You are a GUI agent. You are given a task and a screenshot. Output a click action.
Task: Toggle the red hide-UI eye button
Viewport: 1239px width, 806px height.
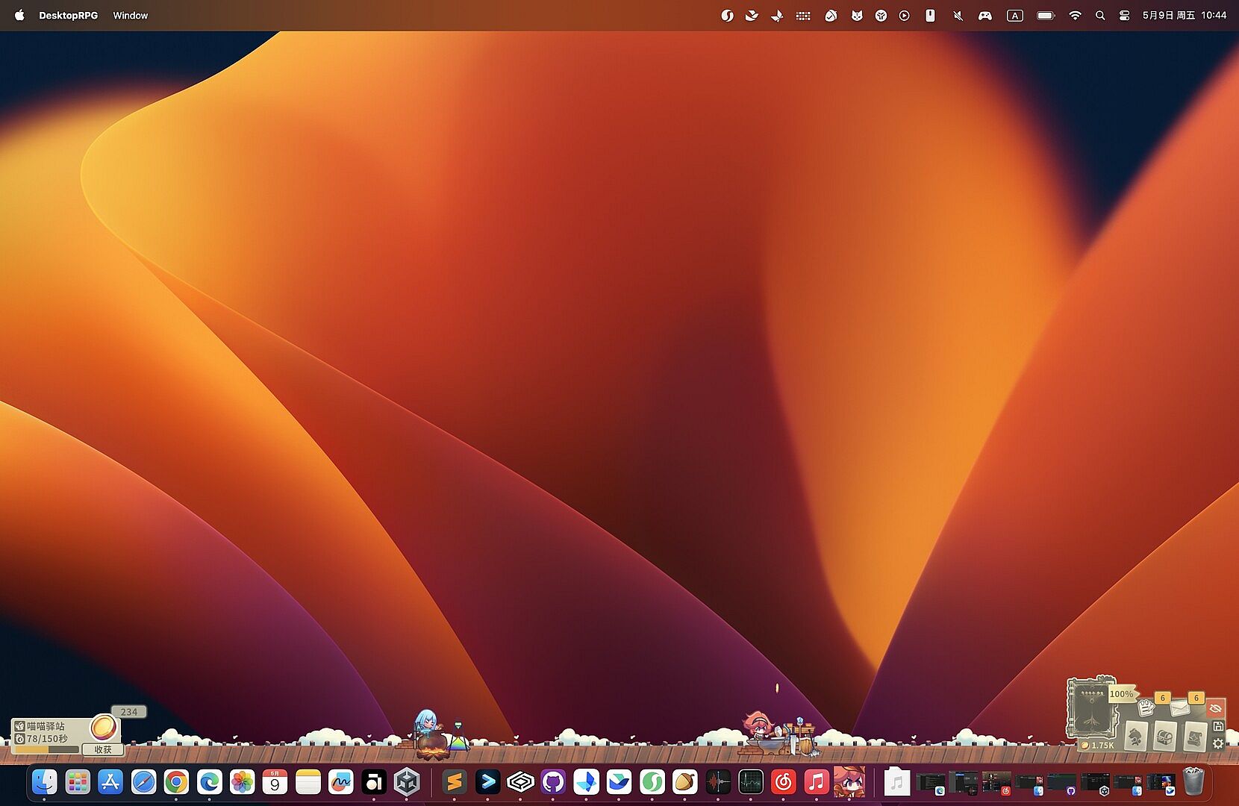coord(1215,707)
